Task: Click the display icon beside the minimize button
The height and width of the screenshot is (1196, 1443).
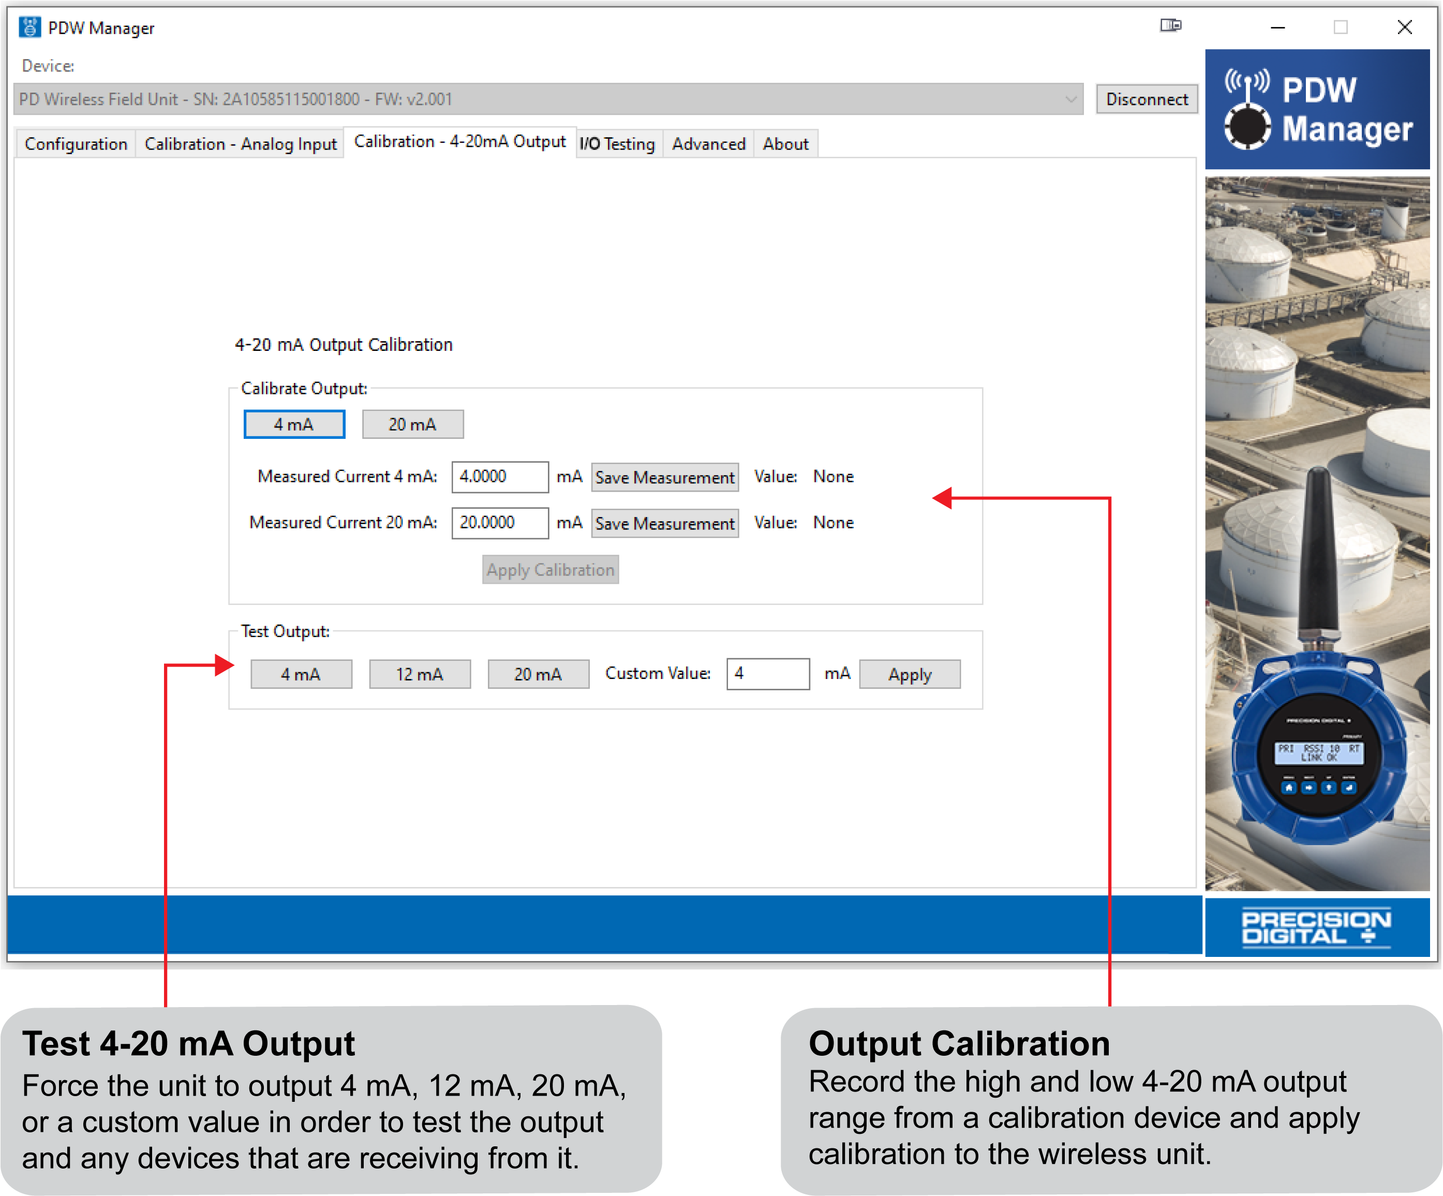Action: coord(1170,26)
